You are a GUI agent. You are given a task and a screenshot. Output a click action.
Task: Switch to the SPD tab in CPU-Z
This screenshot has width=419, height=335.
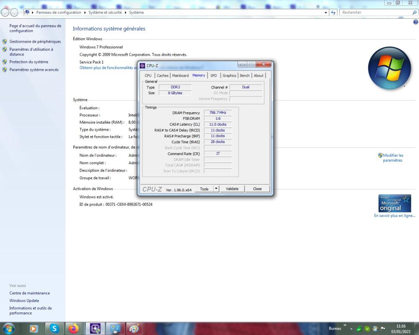coord(214,75)
